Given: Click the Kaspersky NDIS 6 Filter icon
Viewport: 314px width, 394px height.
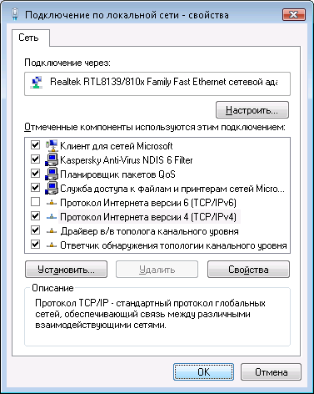Looking at the screenshot, I should coord(52,159).
